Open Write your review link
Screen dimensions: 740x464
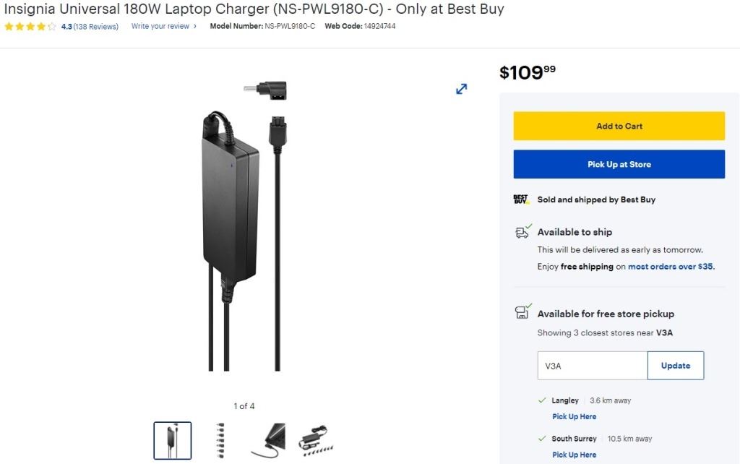[164, 27]
